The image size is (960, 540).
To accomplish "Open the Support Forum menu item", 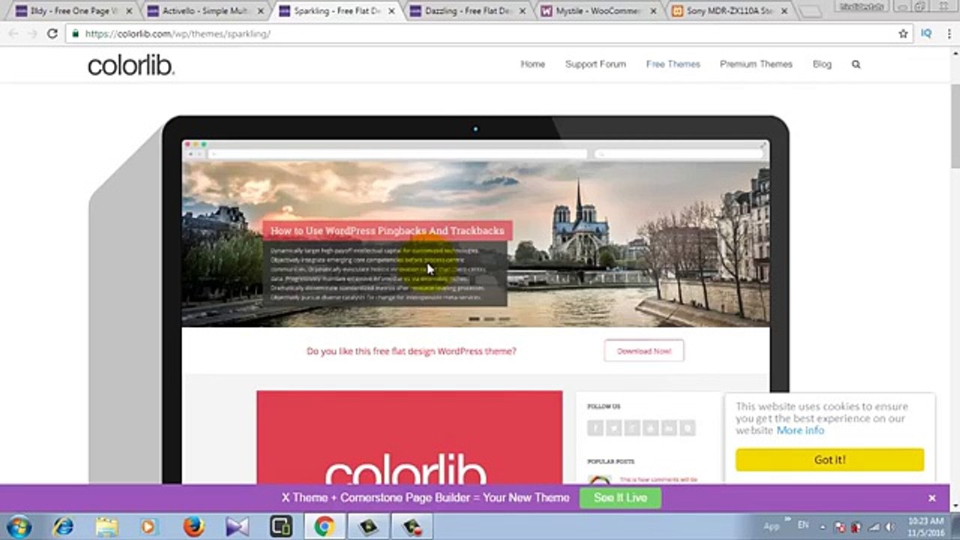I will coord(595,64).
